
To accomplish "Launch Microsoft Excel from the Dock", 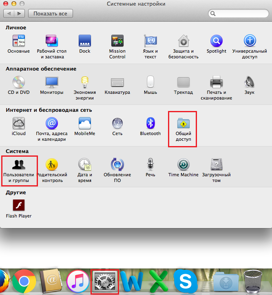I will [x=159, y=282].
